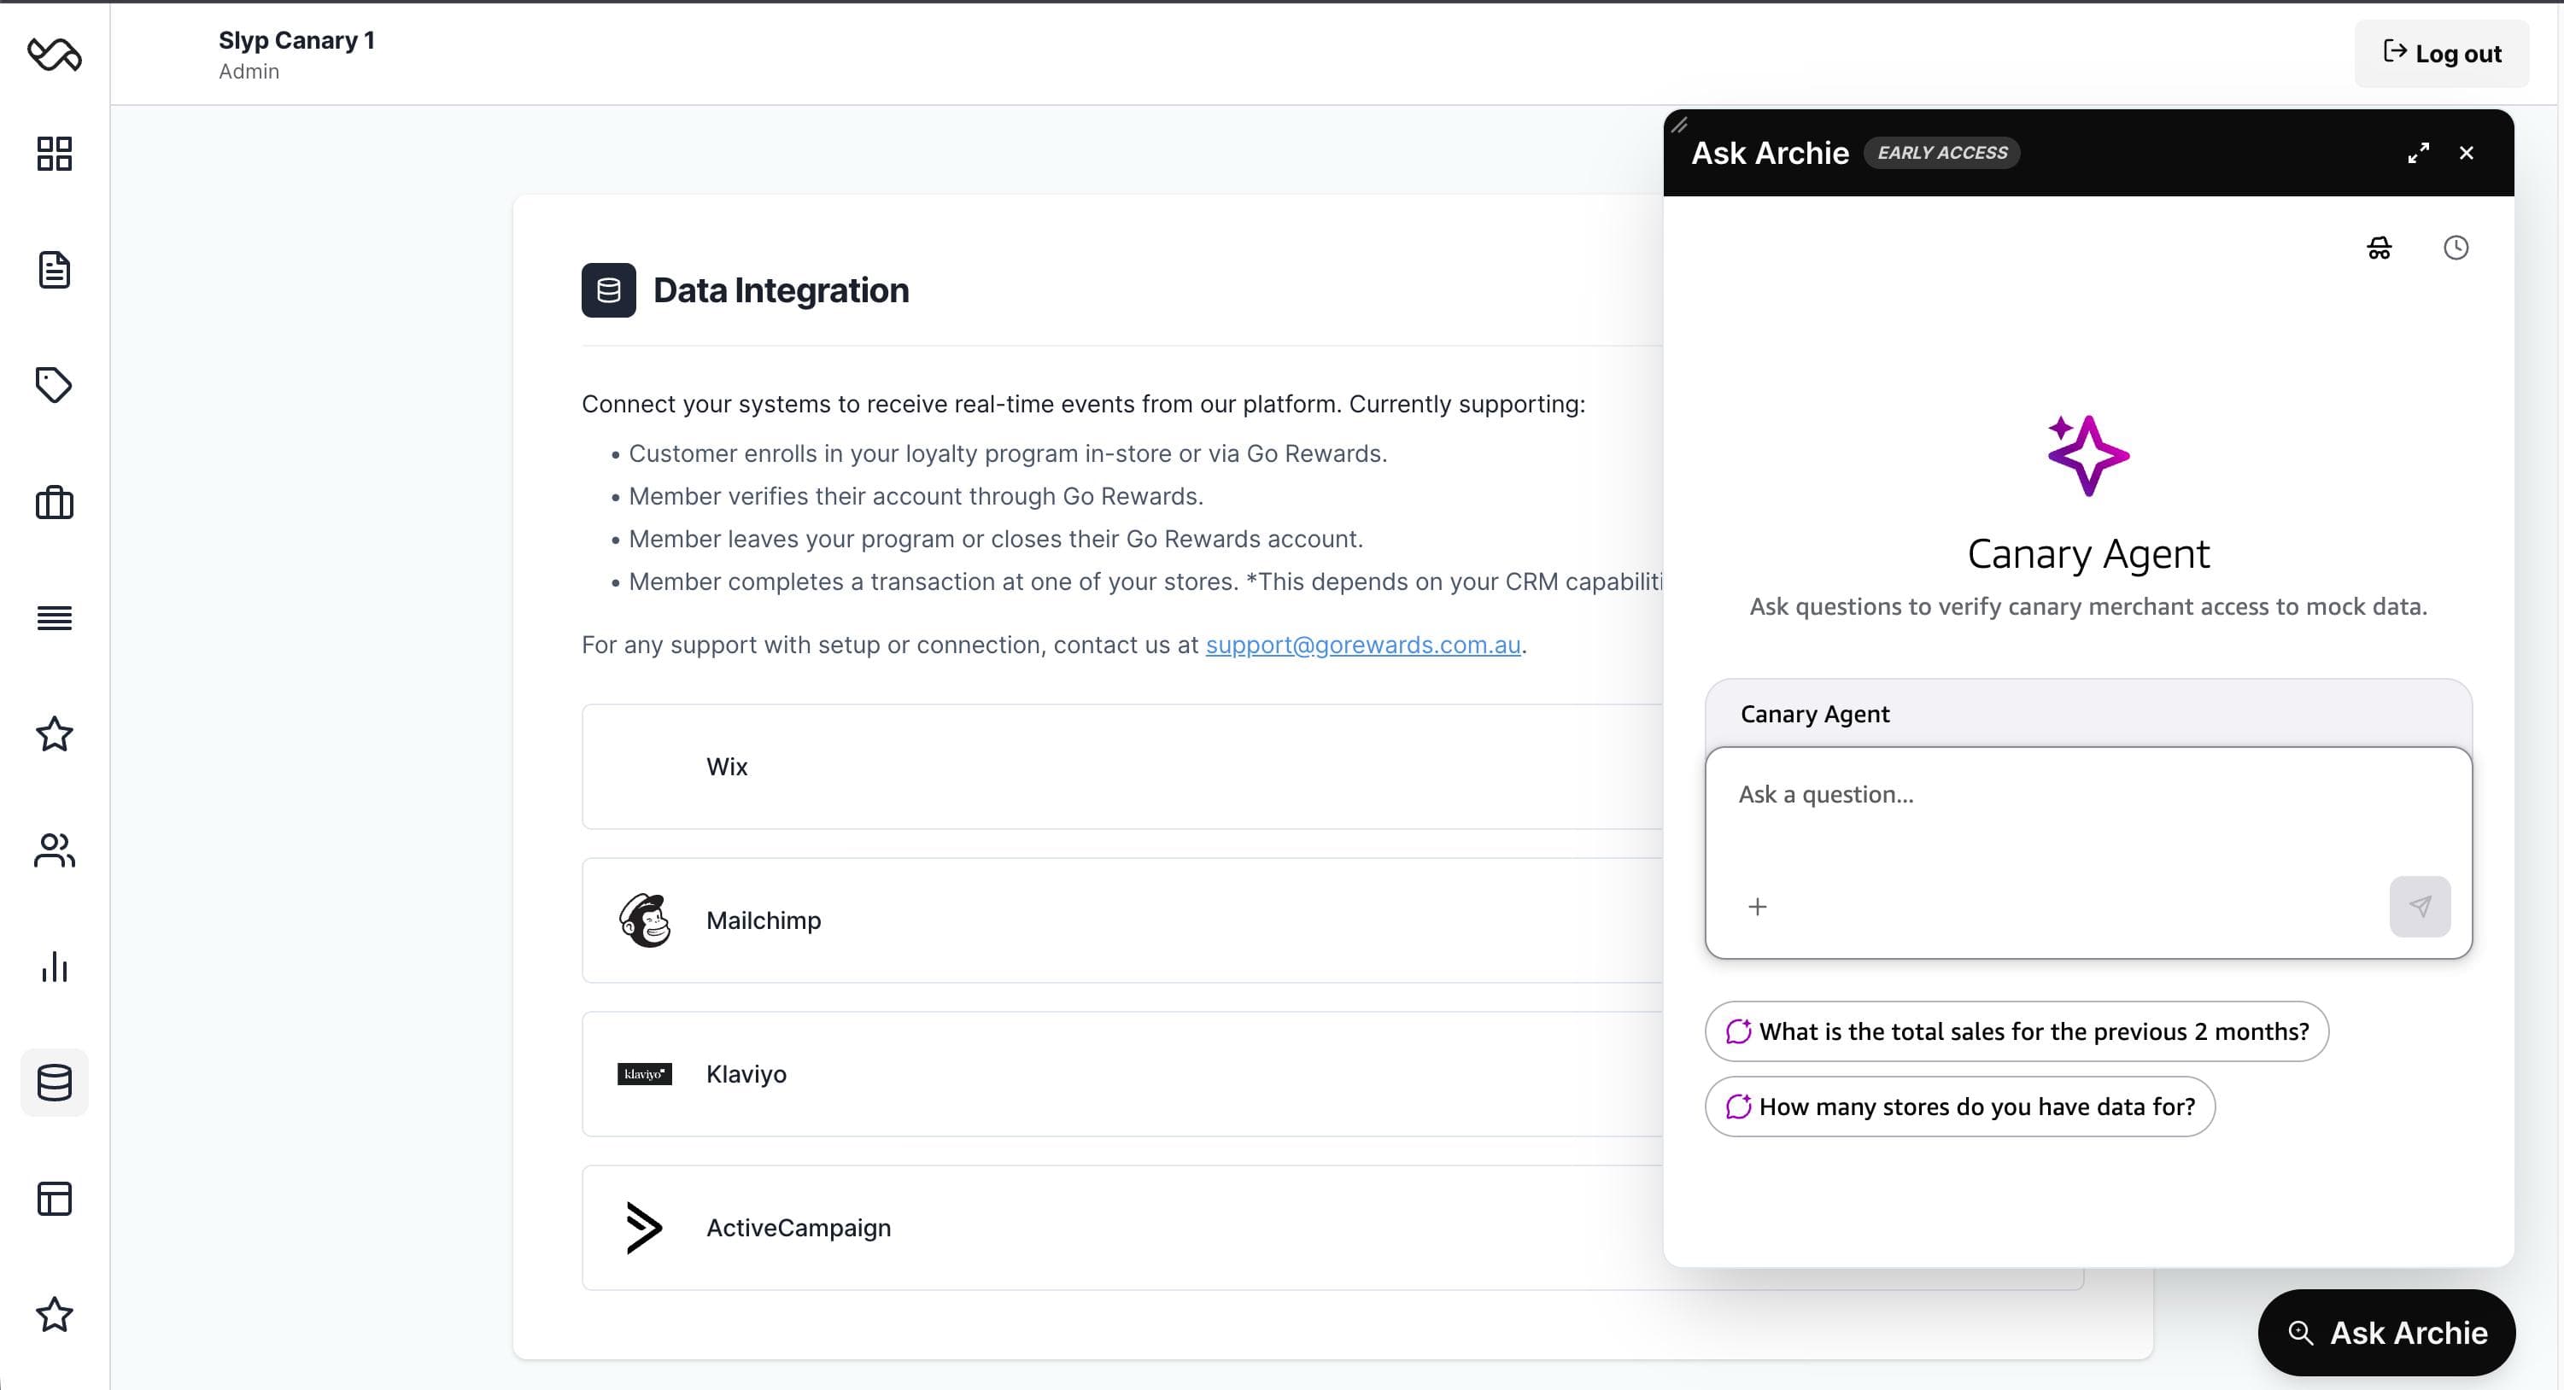Click the star icon above users icon
Screen dimensions: 2564x1390
[x=54, y=734]
